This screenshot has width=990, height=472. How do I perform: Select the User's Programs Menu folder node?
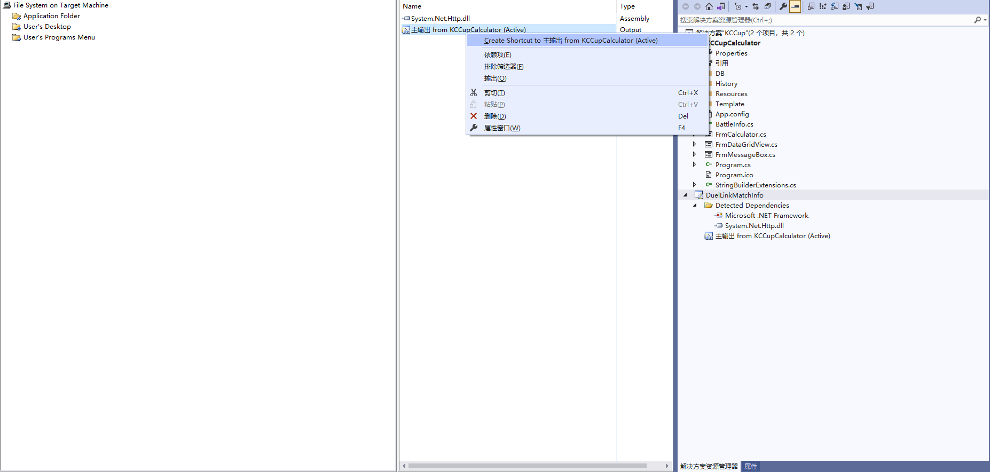click(x=59, y=37)
